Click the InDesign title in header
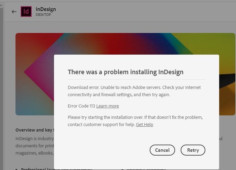236x170 pixels. (46, 9)
